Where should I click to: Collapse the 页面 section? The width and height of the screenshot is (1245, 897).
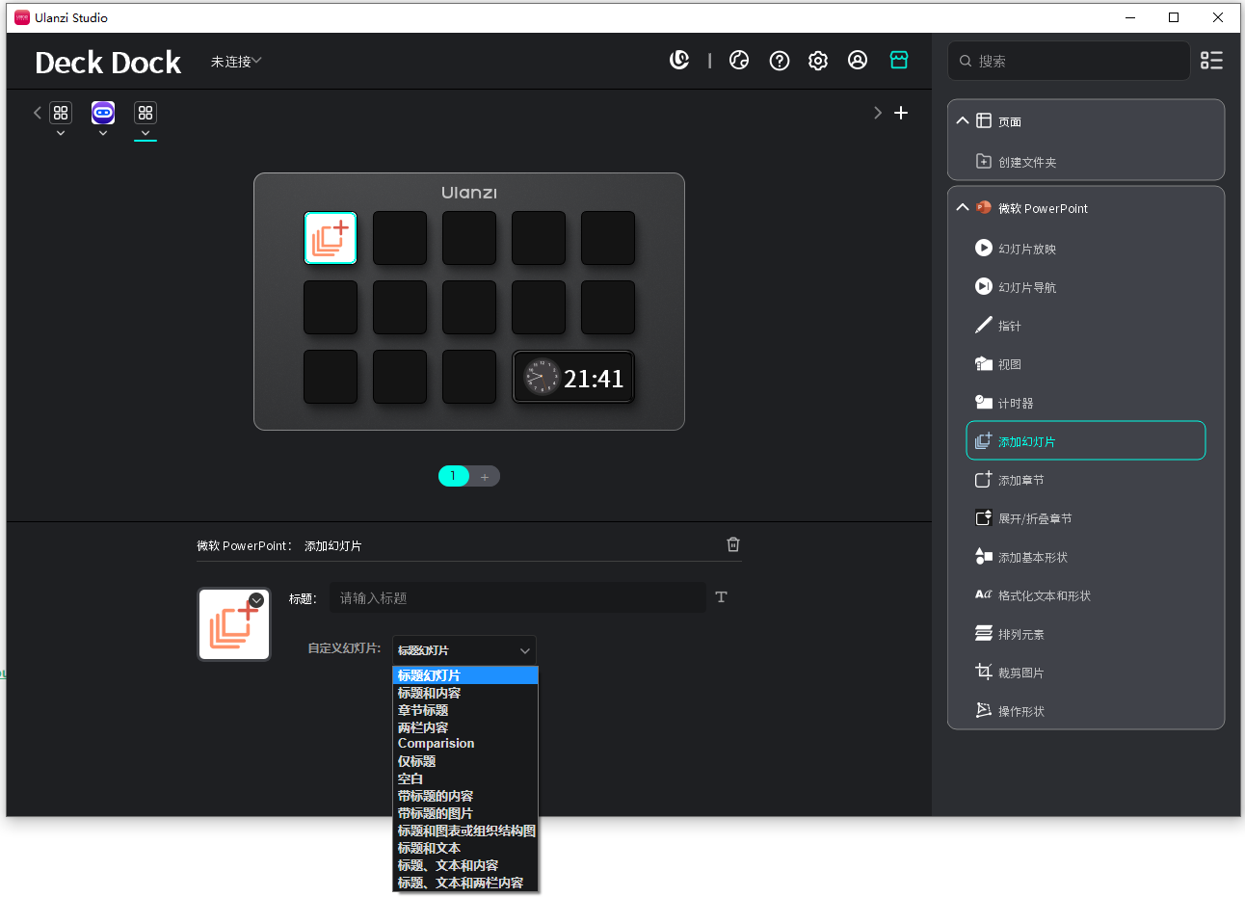(x=962, y=121)
